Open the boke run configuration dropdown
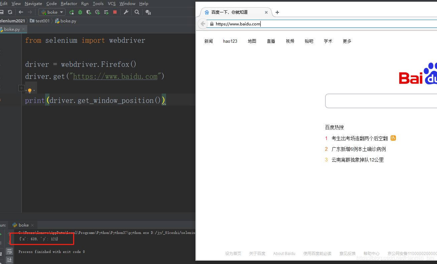The width and height of the screenshot is (437, 264). pos(52,12)
